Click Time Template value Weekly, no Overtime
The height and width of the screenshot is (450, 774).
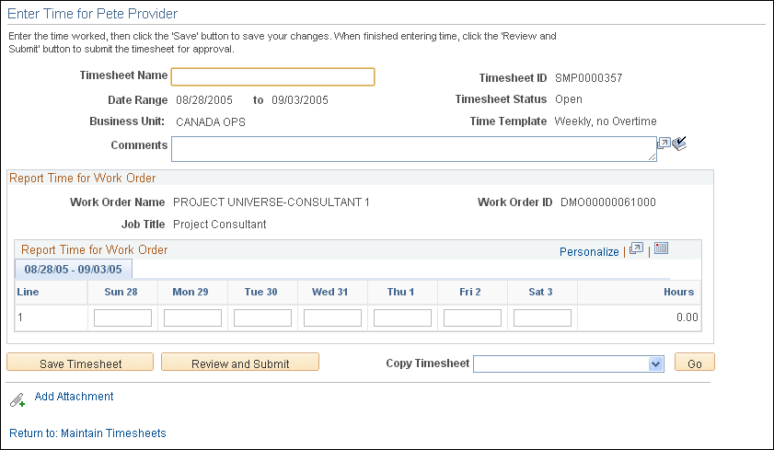tap(606, 121)
